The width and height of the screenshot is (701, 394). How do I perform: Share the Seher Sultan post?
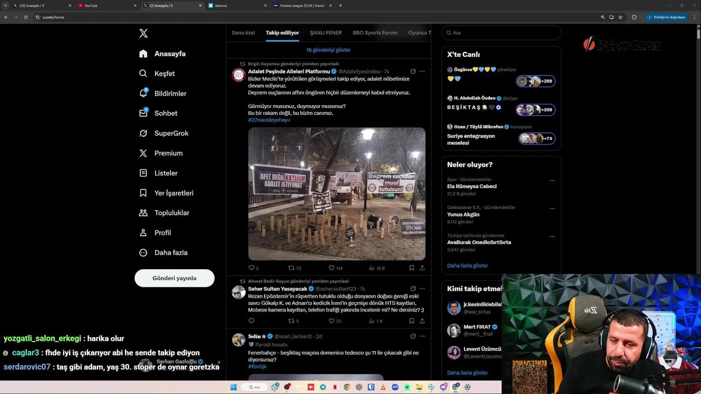[422, 321]
